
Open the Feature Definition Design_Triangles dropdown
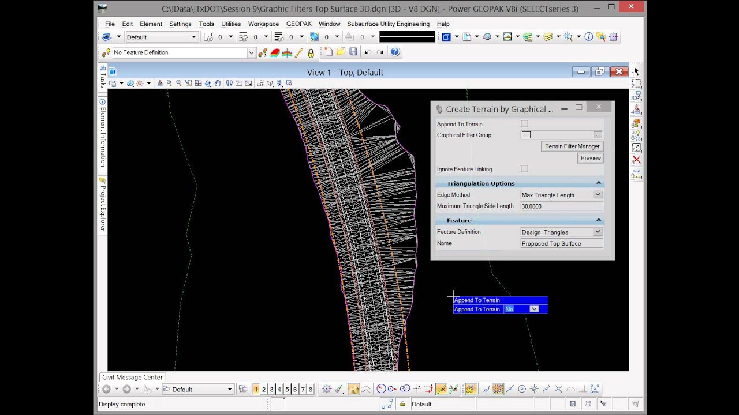click(x=598, y=232)
